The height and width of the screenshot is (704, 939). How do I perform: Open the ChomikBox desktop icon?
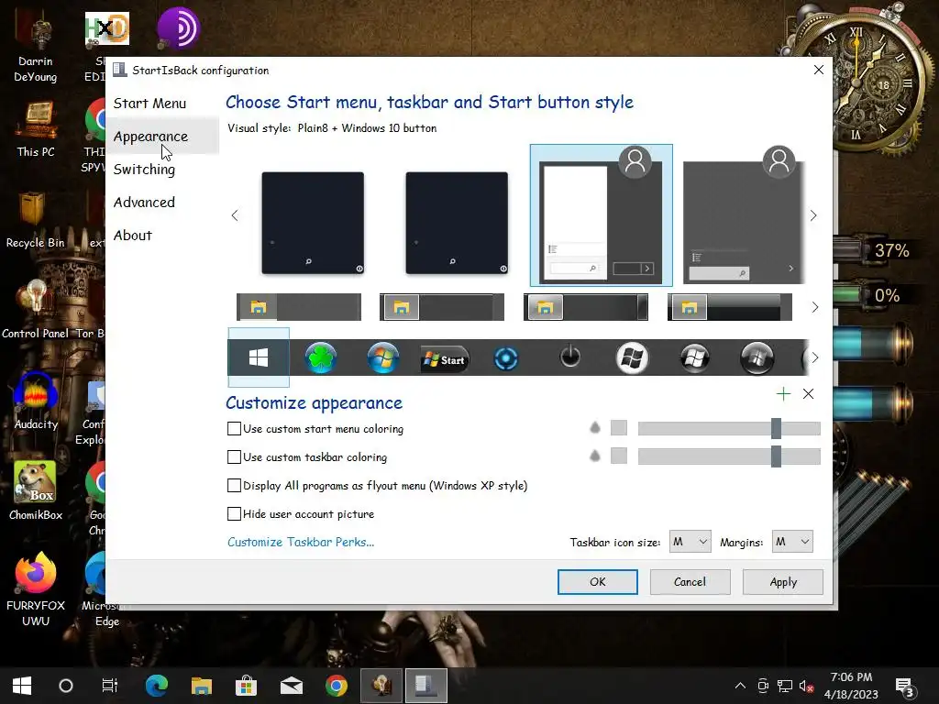tap(36, 491)
